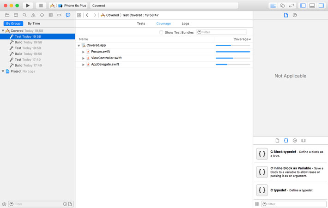Collapse the Covered group in navigator
Screen dimensions: 328x208
point(3,31)
